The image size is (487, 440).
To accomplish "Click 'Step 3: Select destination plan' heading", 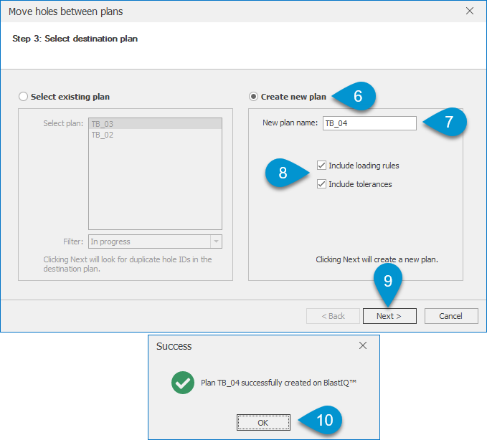I will pos(75,39).
